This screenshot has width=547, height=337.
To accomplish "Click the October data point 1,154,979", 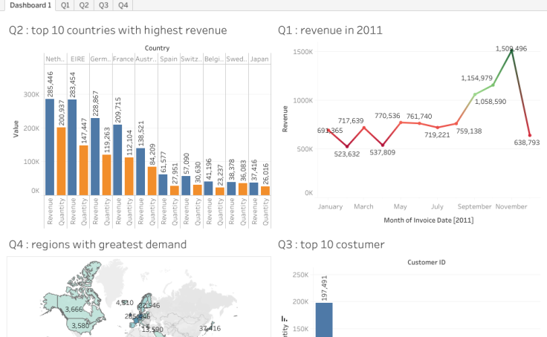I will pos(493,85).
